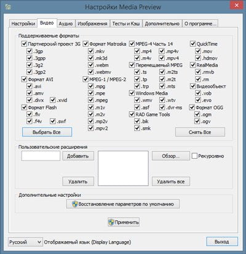Uncheck the .mkv extension

tap(91, 51)
